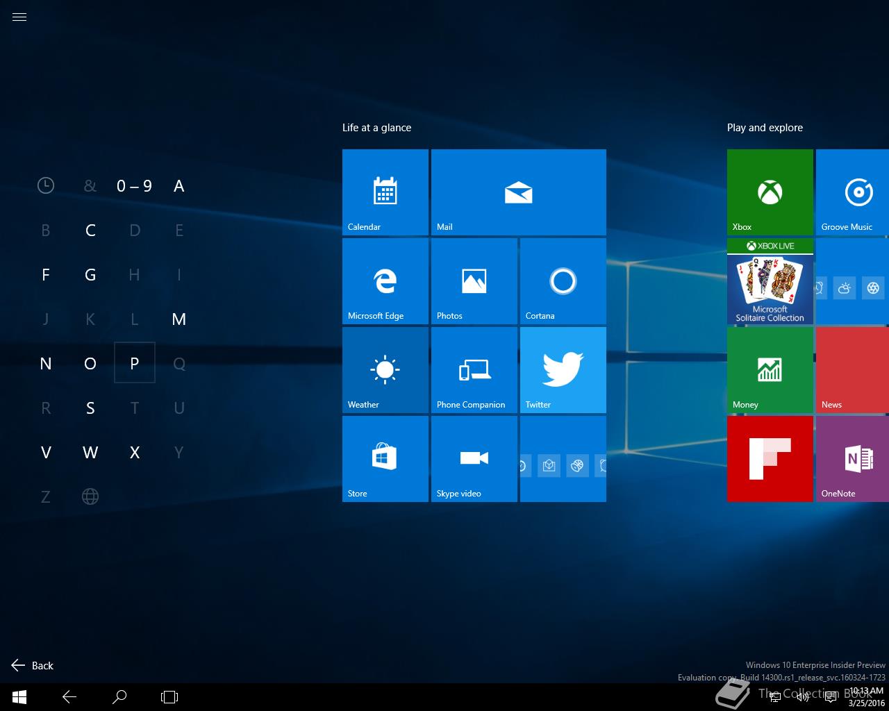Jump to apps starting with F

(46, 274)
